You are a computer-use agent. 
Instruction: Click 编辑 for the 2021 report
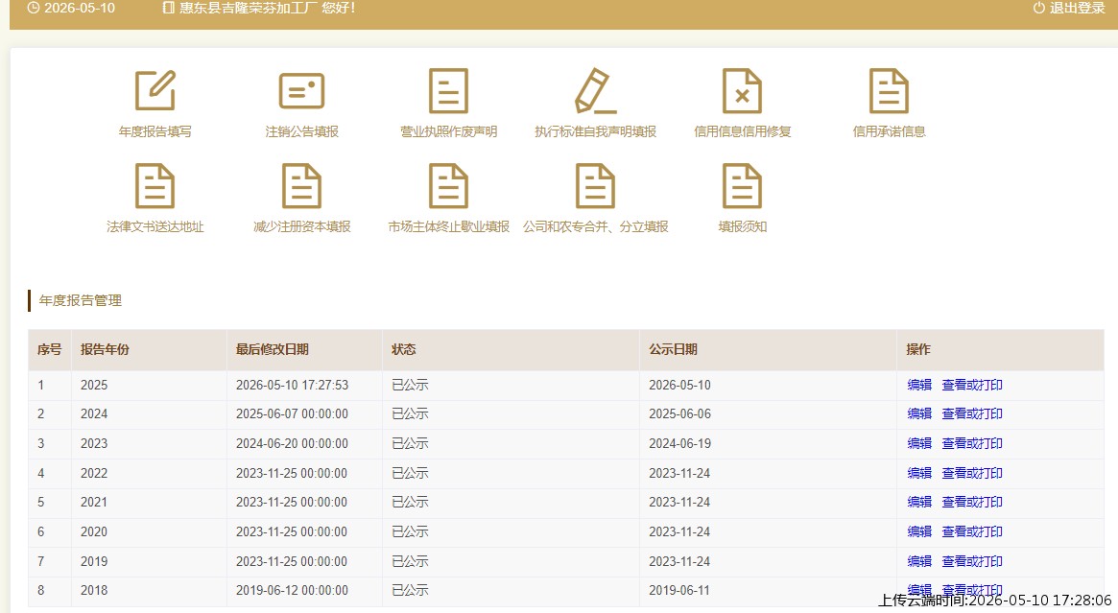(x=919, y=502)
